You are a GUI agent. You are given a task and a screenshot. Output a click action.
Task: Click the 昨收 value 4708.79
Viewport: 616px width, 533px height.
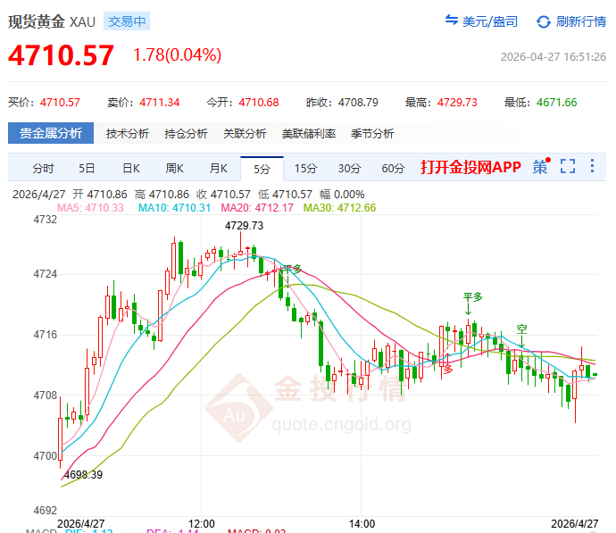[x=358, y=103]
